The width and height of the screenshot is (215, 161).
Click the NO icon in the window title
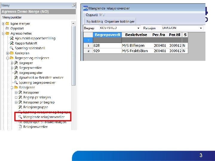(85, 8)
